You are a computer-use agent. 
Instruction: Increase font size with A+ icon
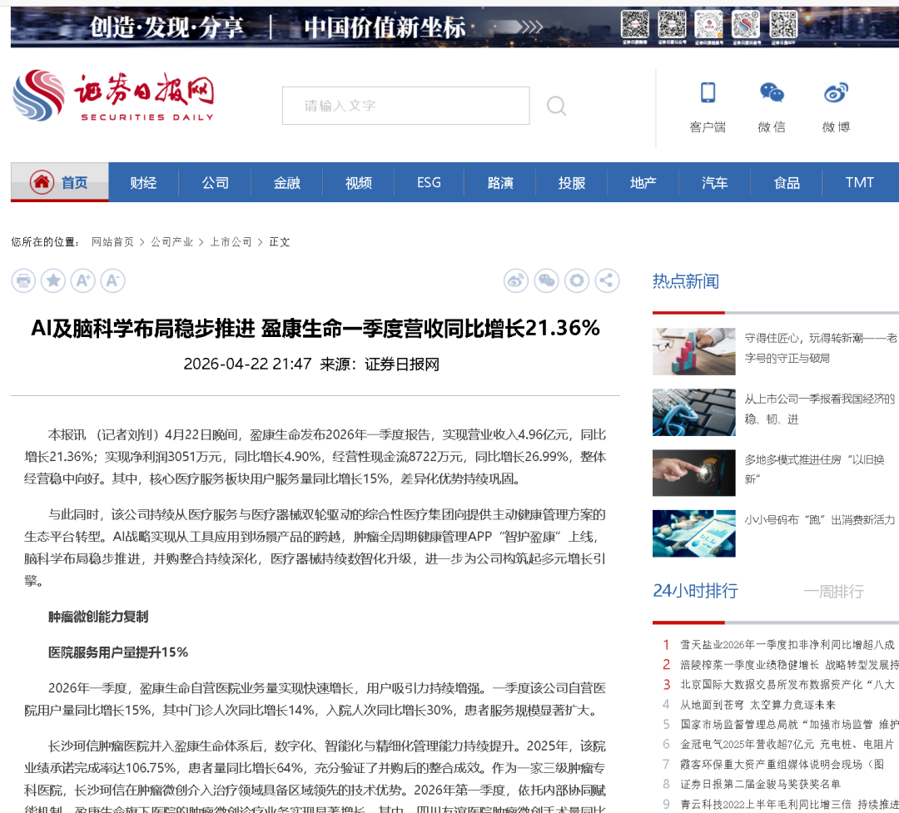[83, 281]
